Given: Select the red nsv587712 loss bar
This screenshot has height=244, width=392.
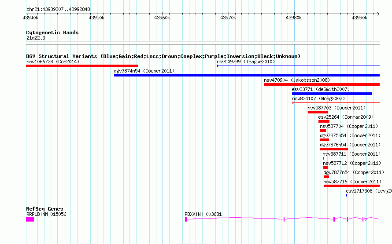Looking at the screenshot, I should pyautogui.click(x=325, y=168).
